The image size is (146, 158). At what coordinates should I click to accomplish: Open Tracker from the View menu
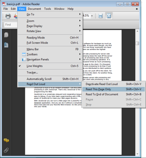click(50, 72)
